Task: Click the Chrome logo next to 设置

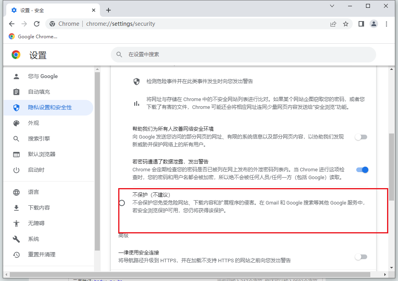Action: pyautogui.click(x=16, y=55)
